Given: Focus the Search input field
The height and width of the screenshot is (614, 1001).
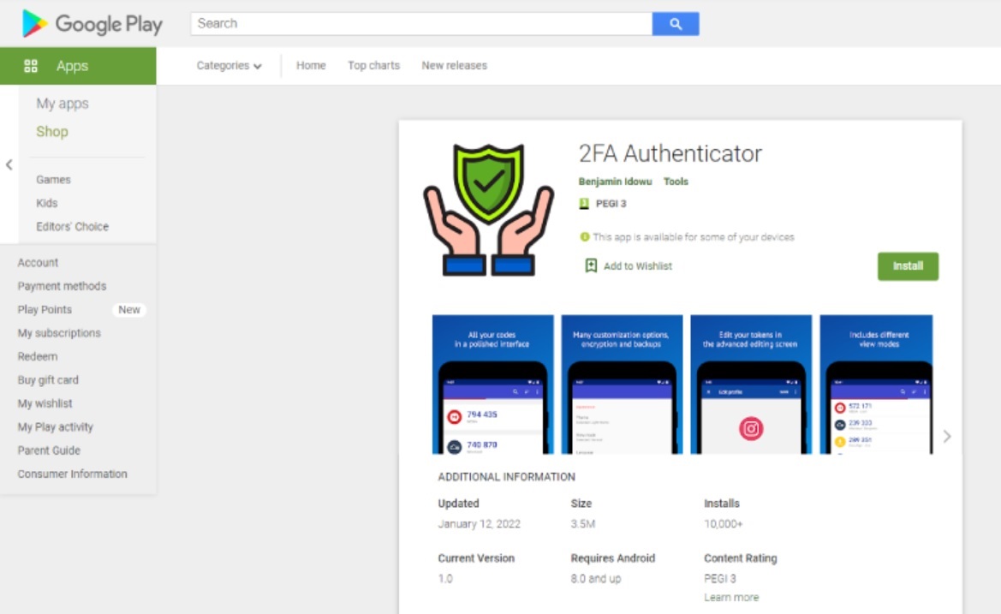Looking at the screenshot, I should [x=421, y=24].
